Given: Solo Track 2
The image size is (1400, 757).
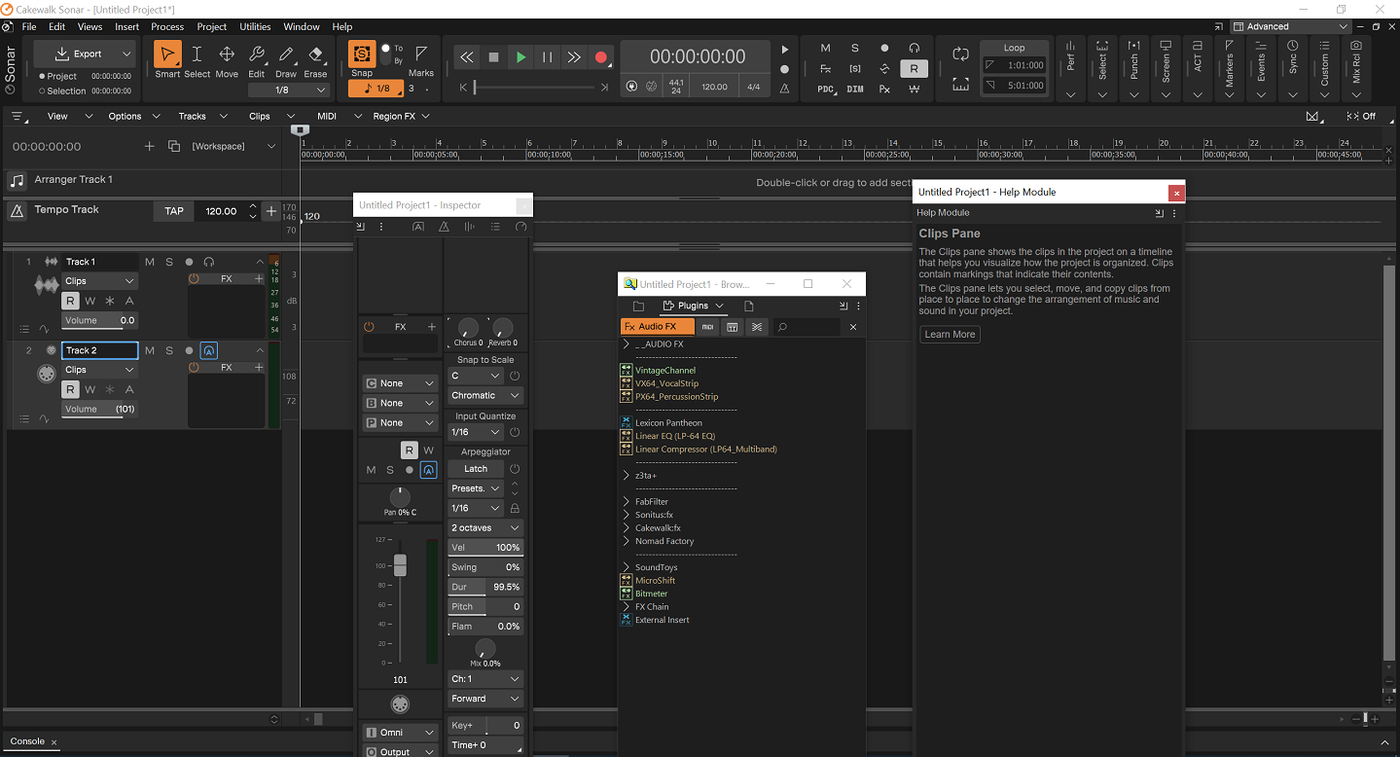Looking at the screenshot, I should click(x=169, y=350).
